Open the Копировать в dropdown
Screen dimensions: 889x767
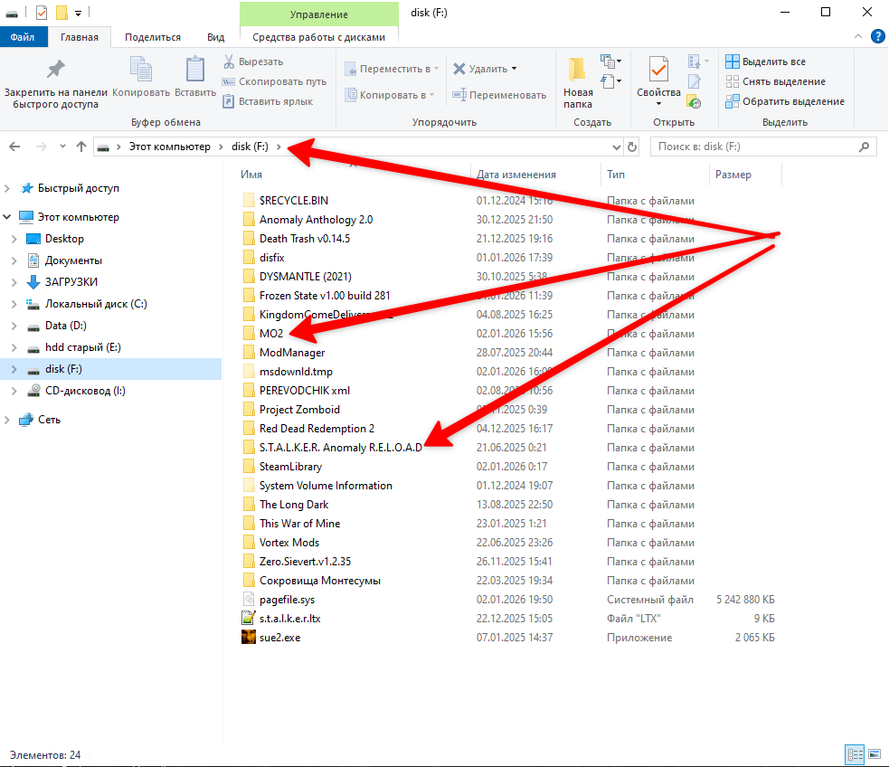(390, 95)
